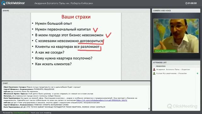Click the presenter avatar icon in attendee list
Screen dimensions: 202x114
[x=154, y=73]
